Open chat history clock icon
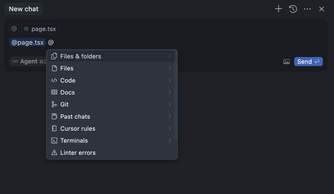Image resolution: width=334 pixels, height=194 pixels. (293, 9)
